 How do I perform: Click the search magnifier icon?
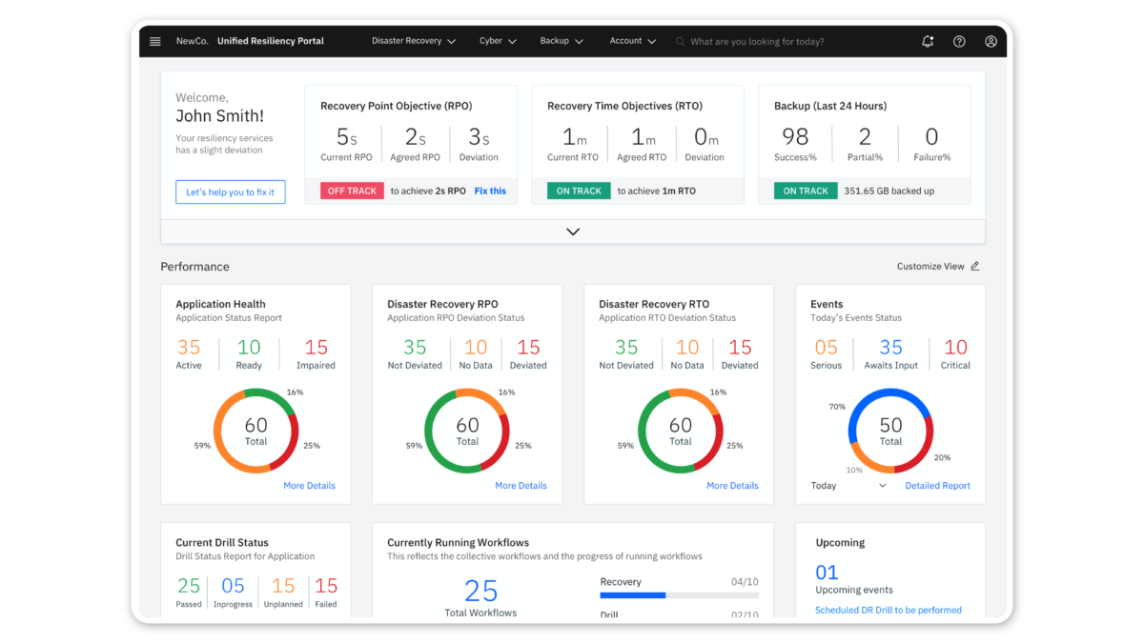coord(680,42)
